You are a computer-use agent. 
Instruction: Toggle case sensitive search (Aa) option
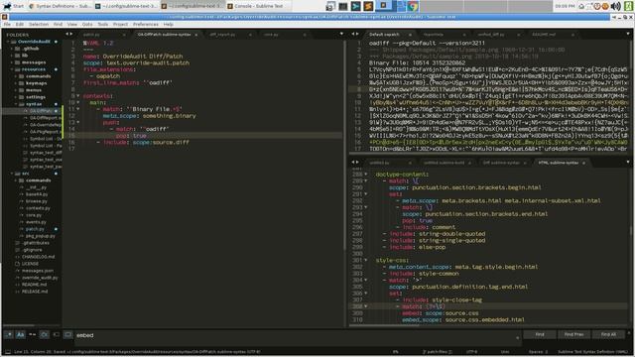(20, 335)
